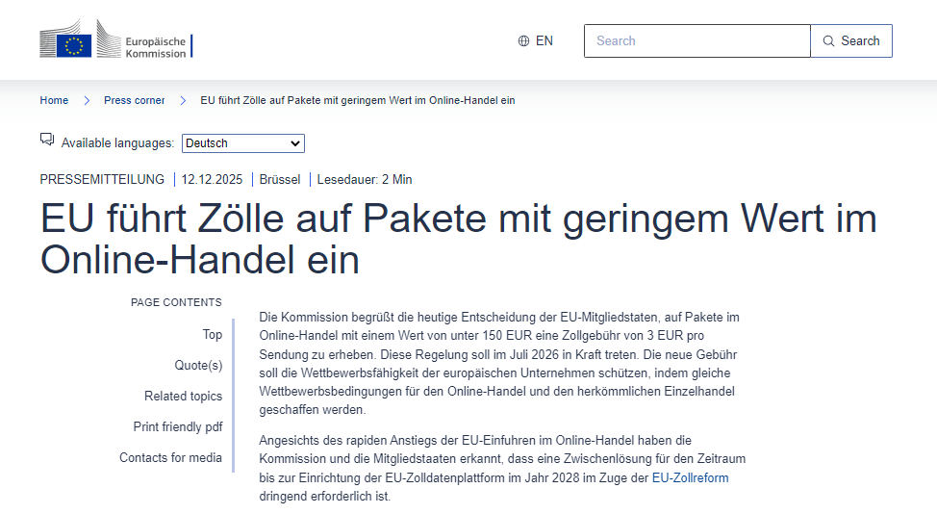Click the chevron after Press corner breadcrumb

[182, 101]
